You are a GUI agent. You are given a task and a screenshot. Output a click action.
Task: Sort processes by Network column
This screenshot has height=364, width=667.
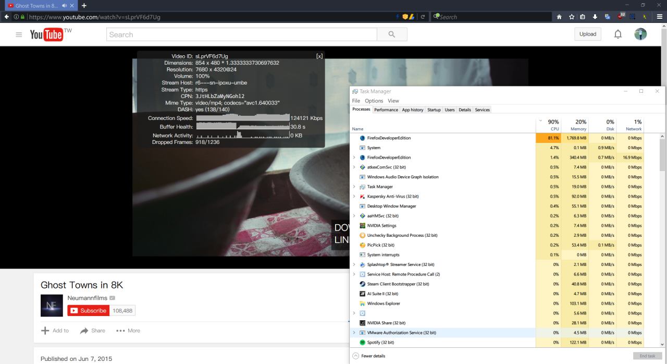pyautogui.click(x=631, y=124)
